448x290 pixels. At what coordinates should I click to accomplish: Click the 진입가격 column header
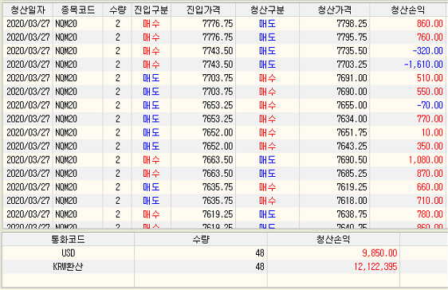point(203,10)
